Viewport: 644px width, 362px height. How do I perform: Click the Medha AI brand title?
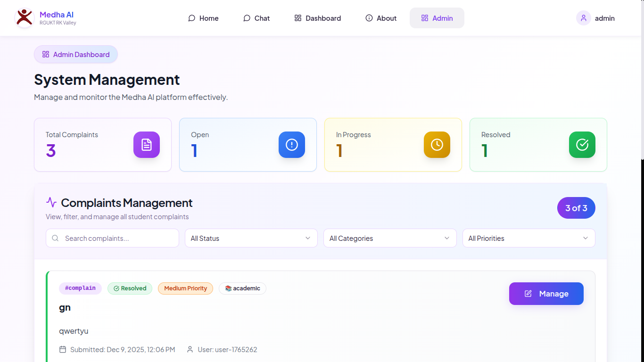coord(57,15)
